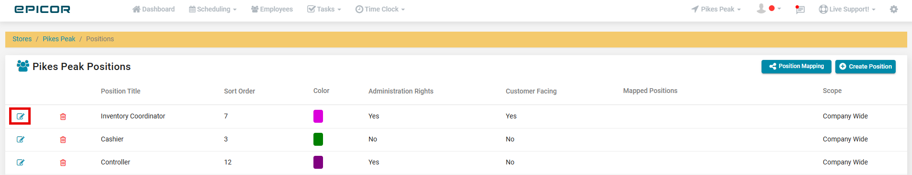This screenshot has width=912, height=175.
Task: Open the Live Support! menu
Action: point(847,9)
